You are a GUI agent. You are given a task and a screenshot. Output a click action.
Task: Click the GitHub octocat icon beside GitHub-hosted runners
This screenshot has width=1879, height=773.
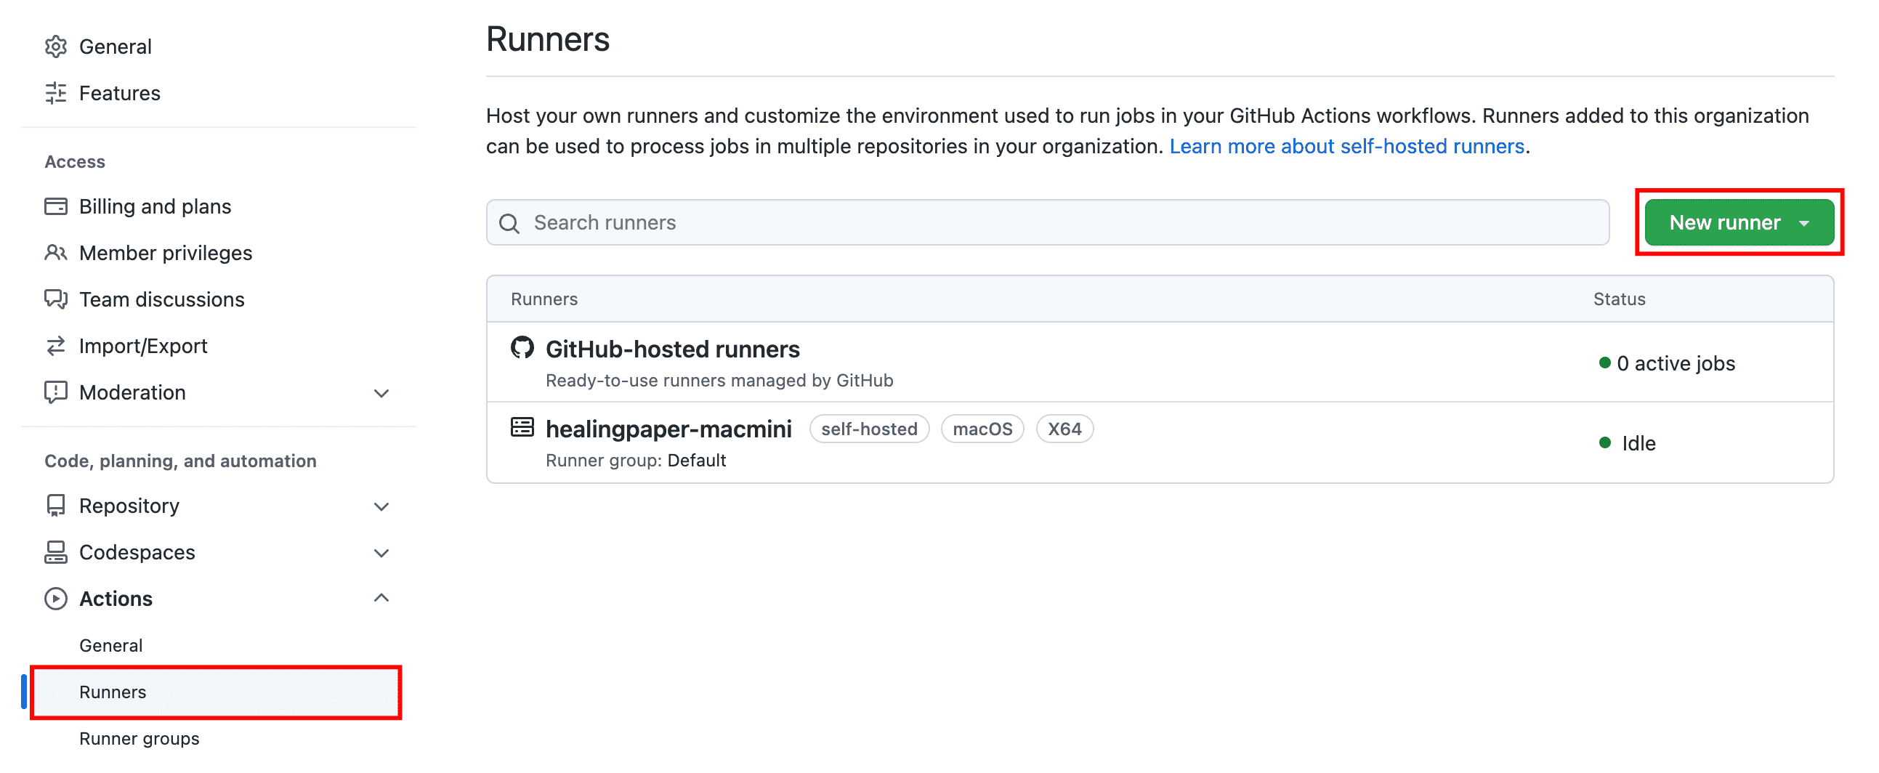coord(522,349)
